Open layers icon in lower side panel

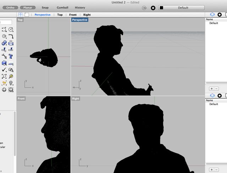click(212, 95)
